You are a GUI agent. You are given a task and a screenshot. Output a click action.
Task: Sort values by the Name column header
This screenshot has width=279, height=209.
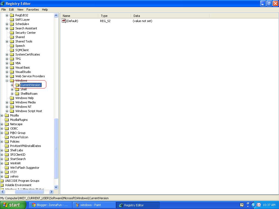(x=79, y=16)
